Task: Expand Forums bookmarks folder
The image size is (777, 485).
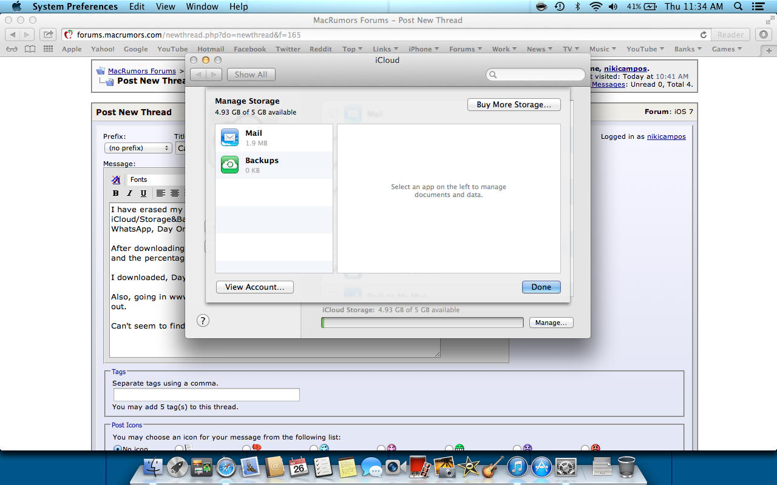Action: 466,49
